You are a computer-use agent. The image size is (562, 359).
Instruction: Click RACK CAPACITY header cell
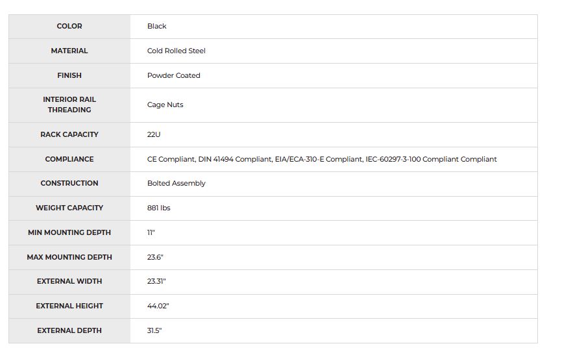(69, 134)
